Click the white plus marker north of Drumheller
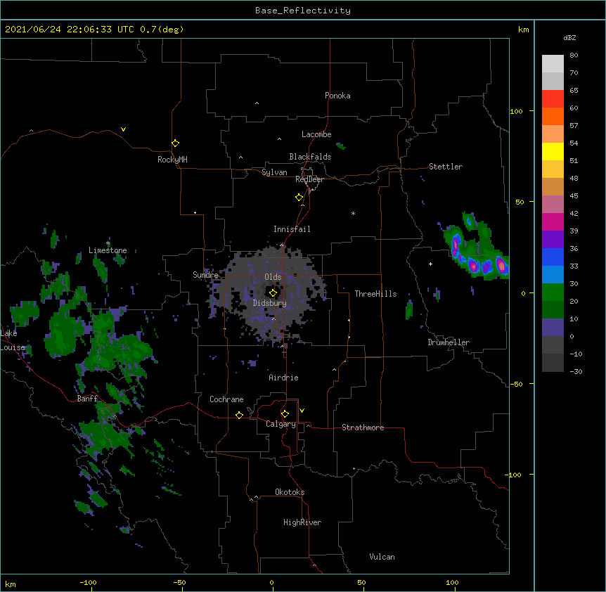 (x=430, y=264)
